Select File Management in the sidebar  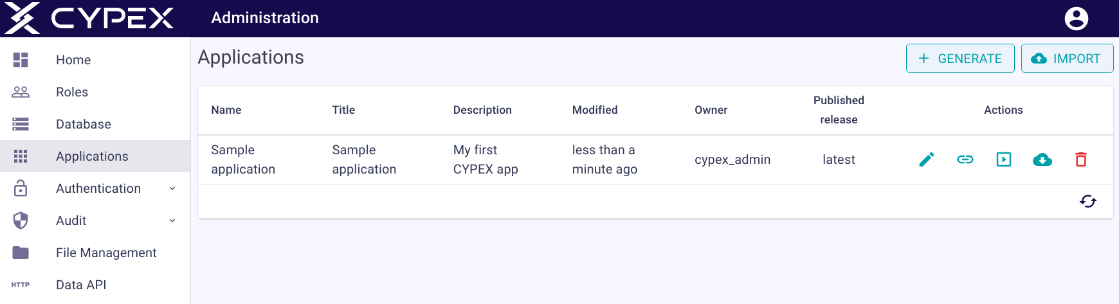[106, 253]
